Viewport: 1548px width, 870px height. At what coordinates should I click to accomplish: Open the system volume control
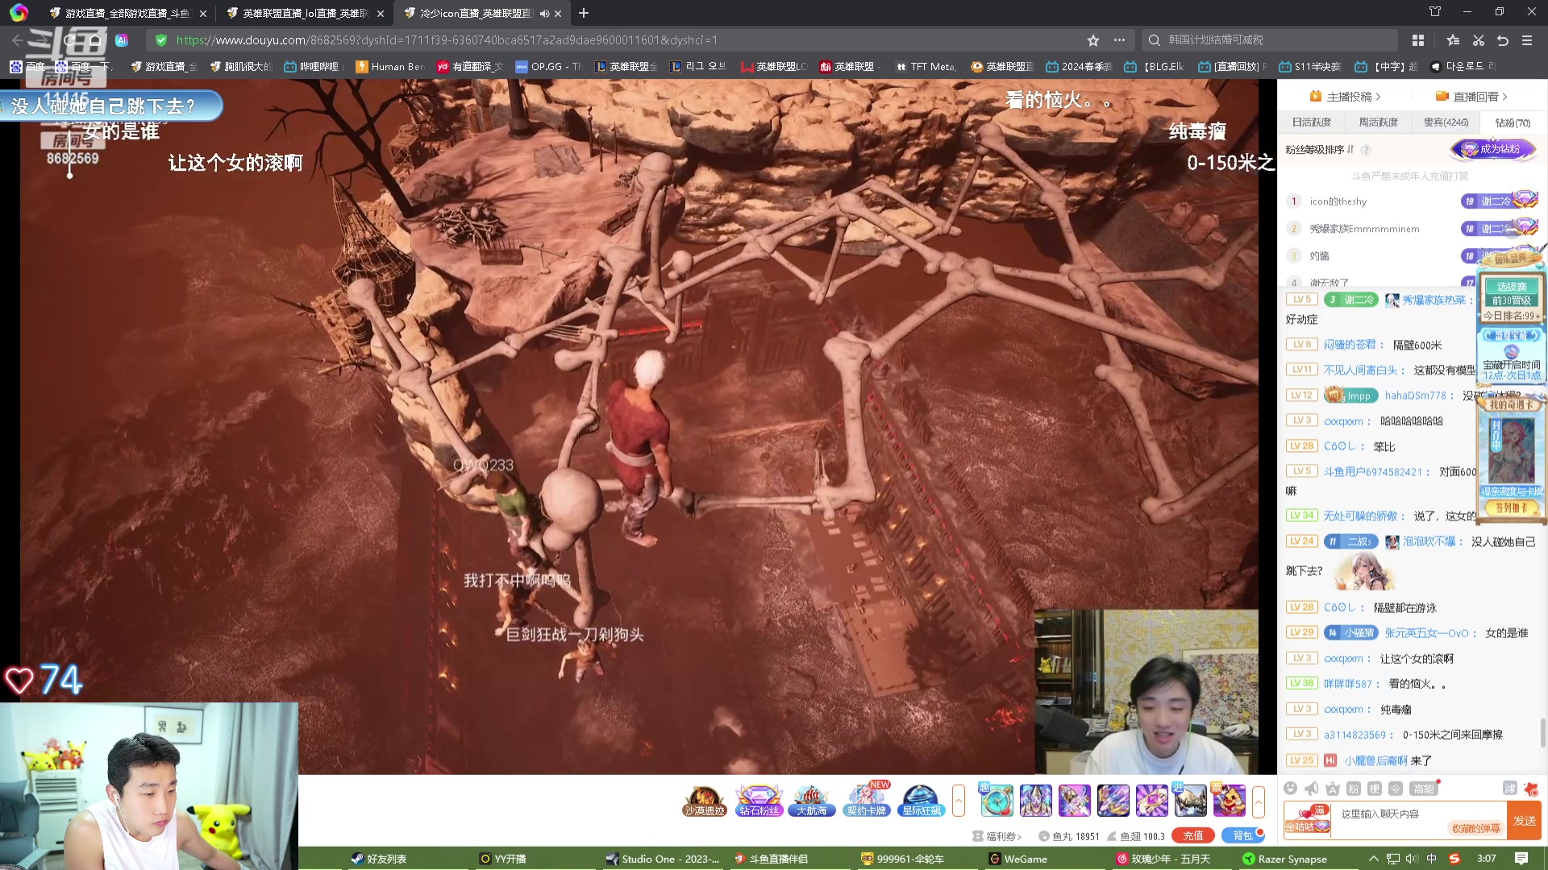pos(1412,859)
